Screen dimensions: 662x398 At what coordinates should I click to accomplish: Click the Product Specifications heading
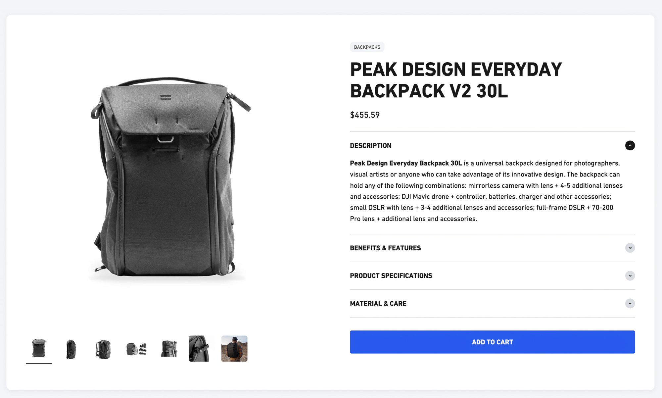(x=391, y=276)
